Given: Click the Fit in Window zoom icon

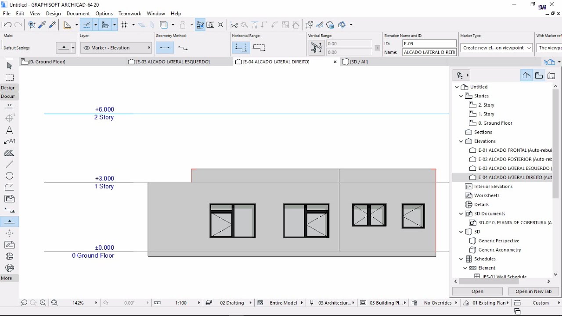Looking at the screenshot, I should pyautogui.click(x=54, y=302).
